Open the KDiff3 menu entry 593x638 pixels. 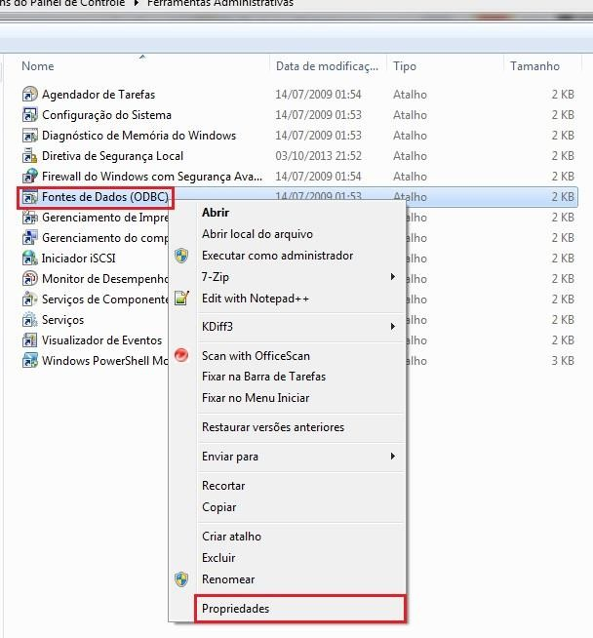217,327
